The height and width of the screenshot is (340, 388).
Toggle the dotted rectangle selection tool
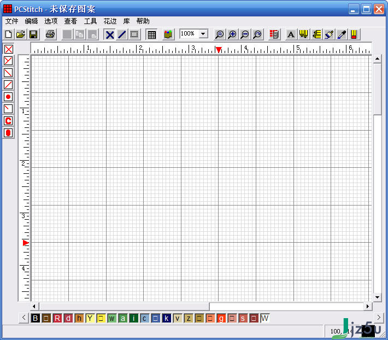[x=134, y=34]
